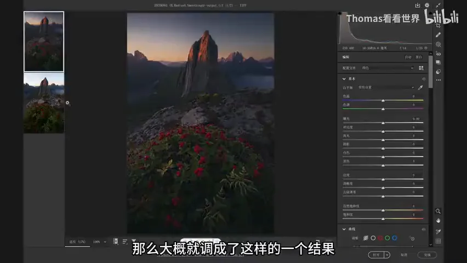Collapse the Curve (曲线) panel
Image resolution: width=467 pixels, height=263 pixels.
[x=344, y=229]
